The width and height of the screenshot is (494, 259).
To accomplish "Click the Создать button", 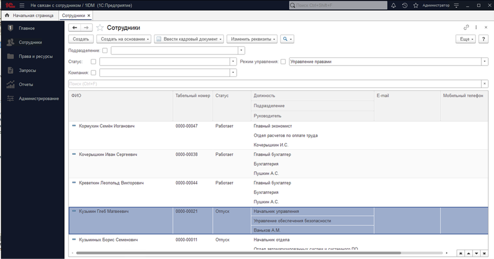I will 81,39.
